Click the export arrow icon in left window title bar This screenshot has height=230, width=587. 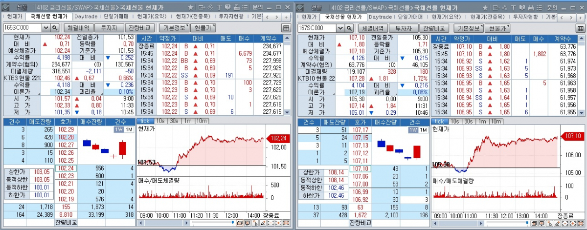(x=202, y=7)
